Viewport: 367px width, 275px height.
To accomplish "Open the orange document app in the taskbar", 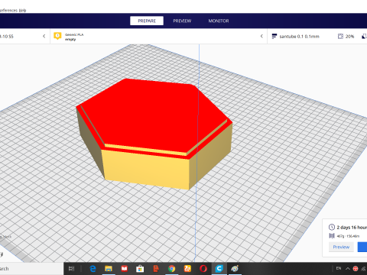I will pos(156,269).
